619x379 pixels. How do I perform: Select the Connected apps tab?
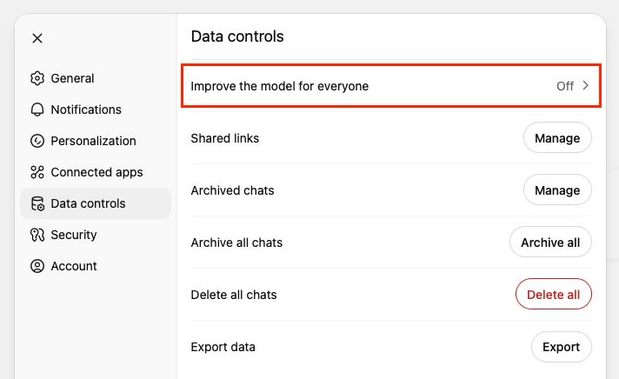click(x=96, y=172)
